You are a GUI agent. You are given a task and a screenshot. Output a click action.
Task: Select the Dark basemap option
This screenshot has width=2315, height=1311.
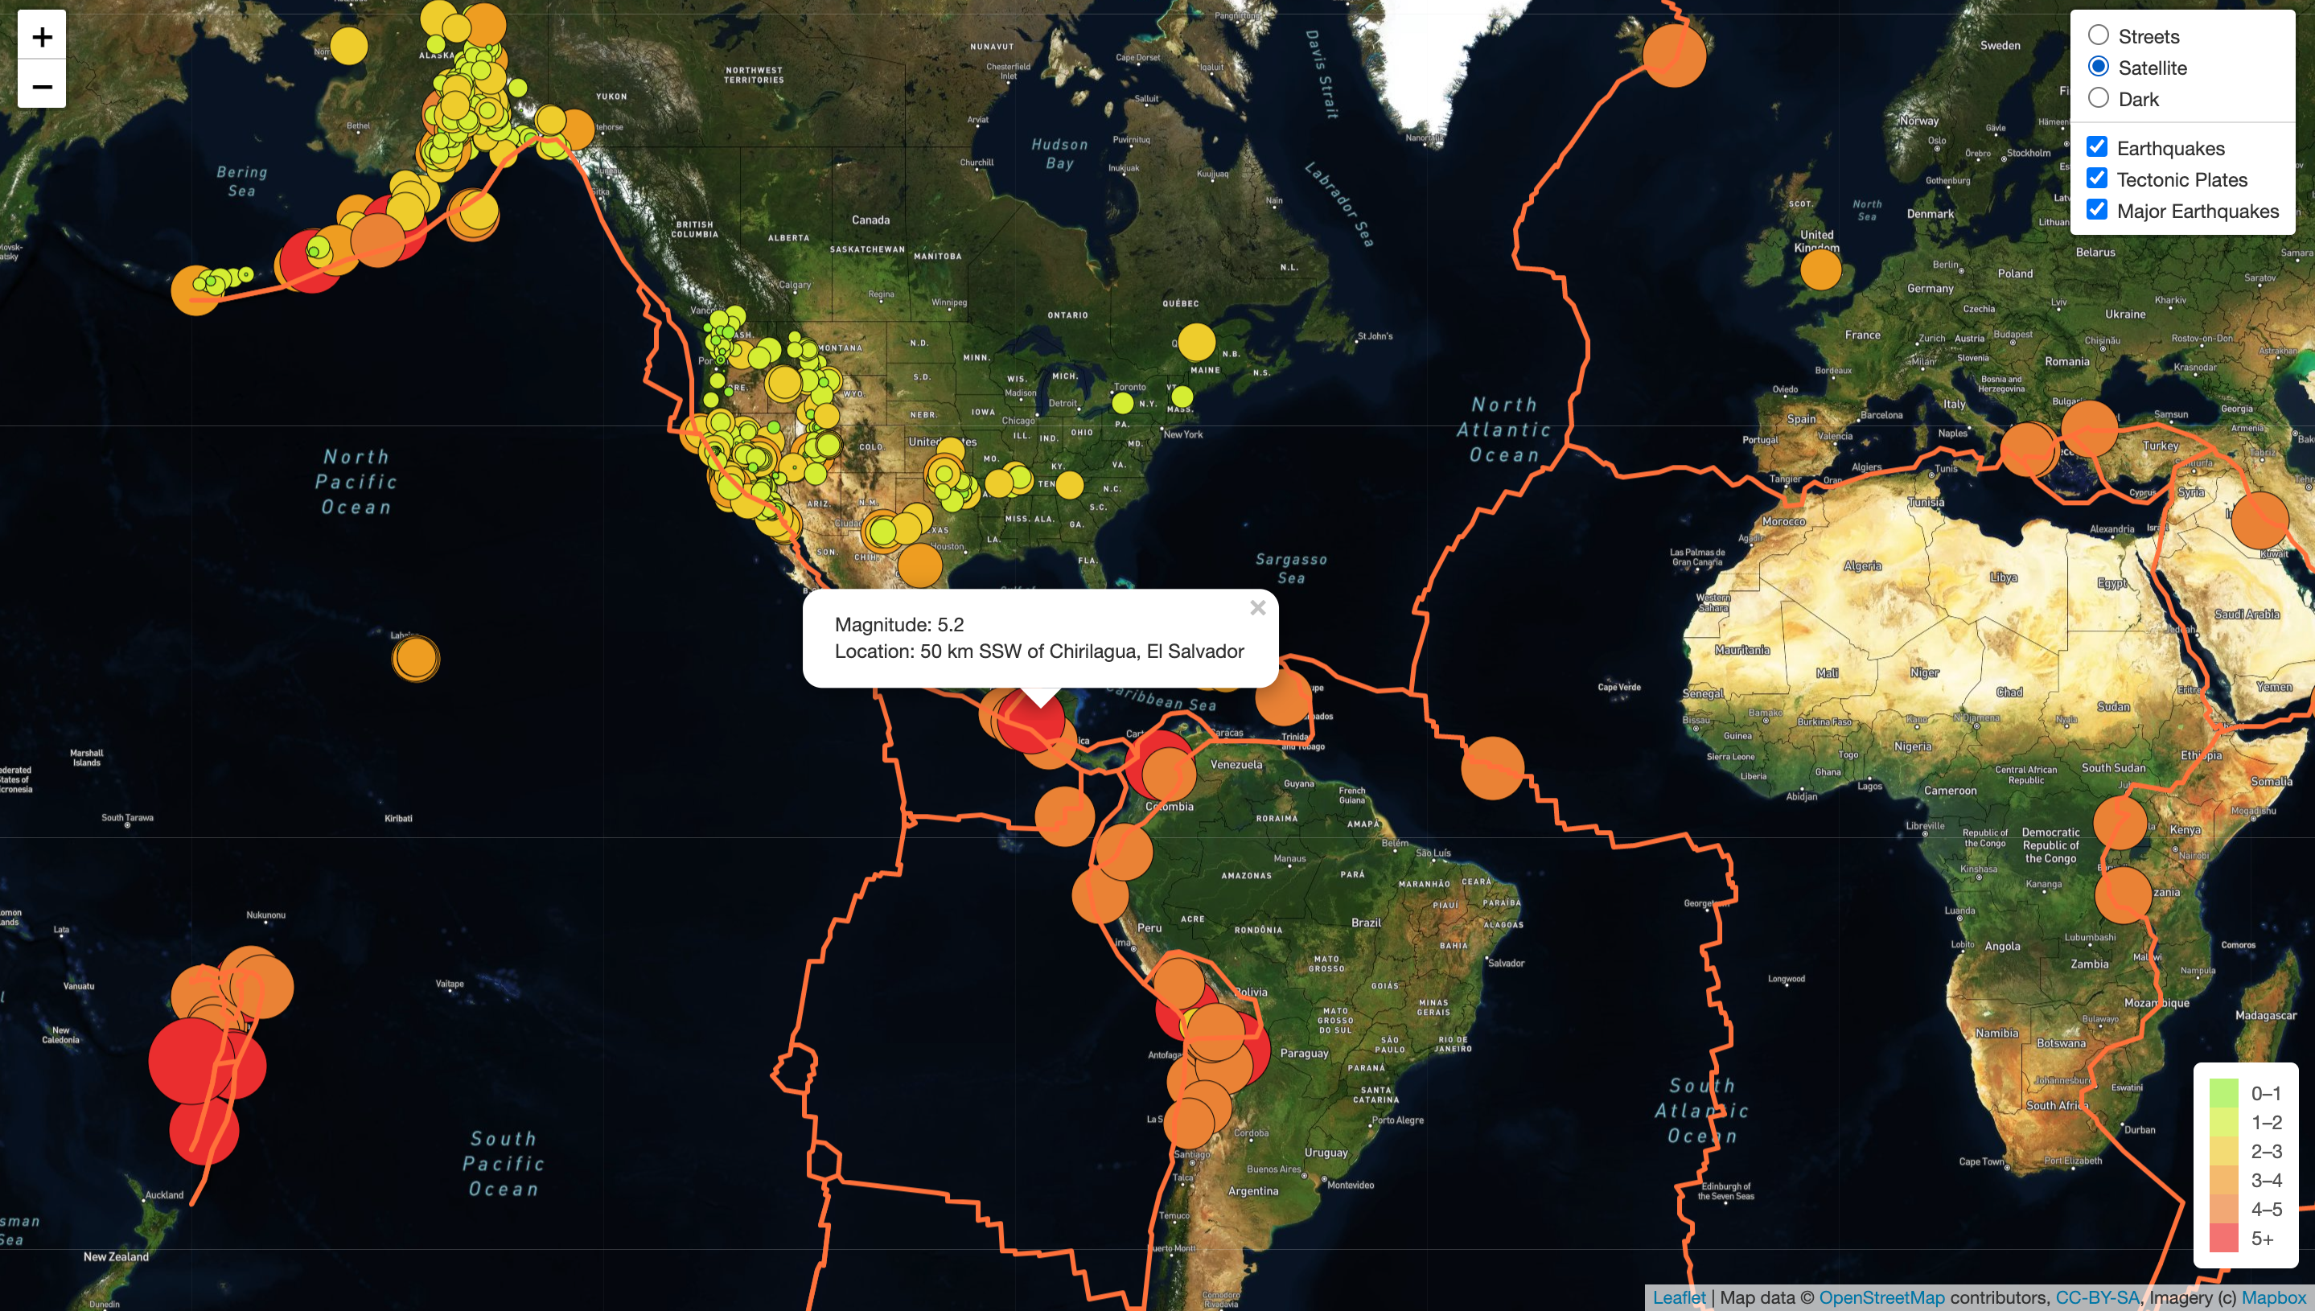pos(2099,99)
